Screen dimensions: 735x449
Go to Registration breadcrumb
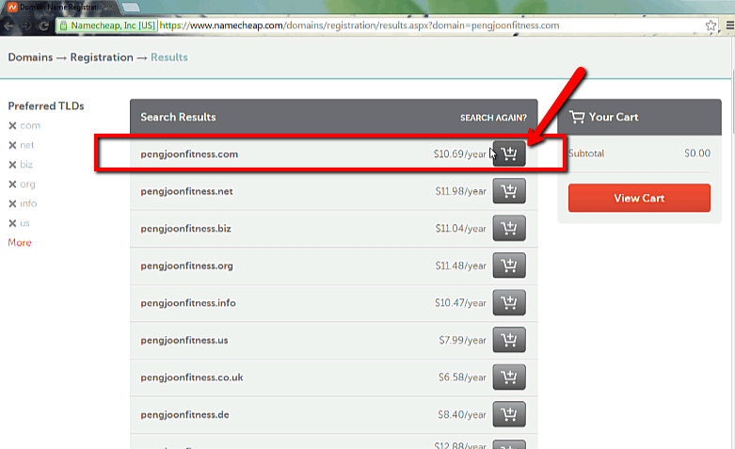pyautogui.click(x=102, y=57)
